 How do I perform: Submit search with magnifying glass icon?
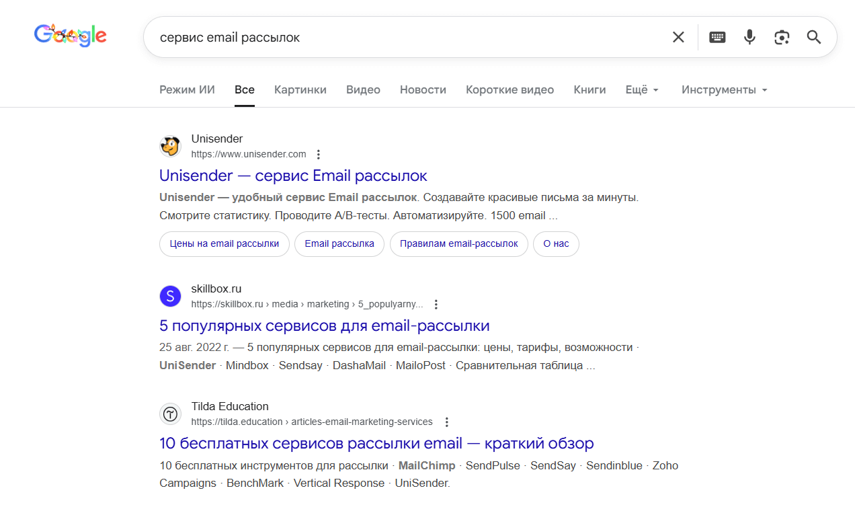[x=814, y=37]
